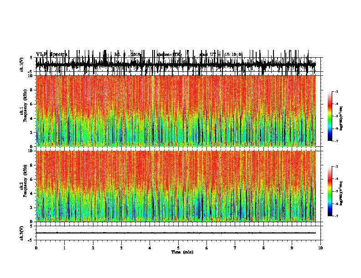Viewport: 361px width, 278px height.
Task: Click the '3' tick on the time axis
Action: [x=121, y=248]
